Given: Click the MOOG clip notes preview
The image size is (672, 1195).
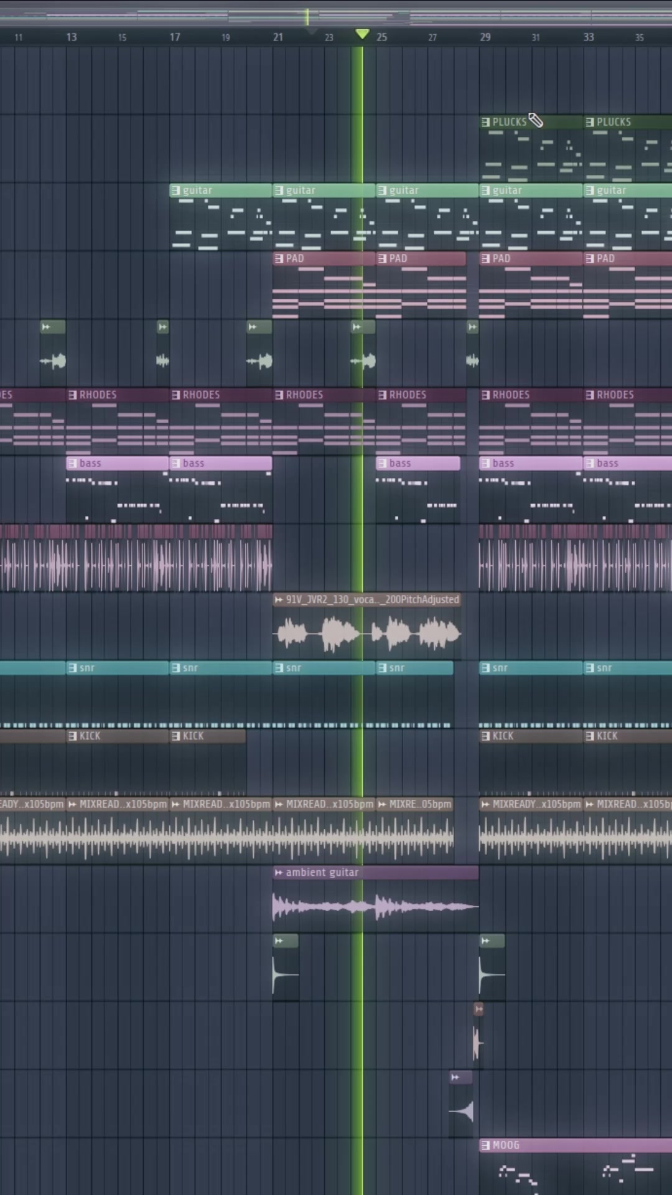Looking at the screenshot, I should coord(576,1173).
